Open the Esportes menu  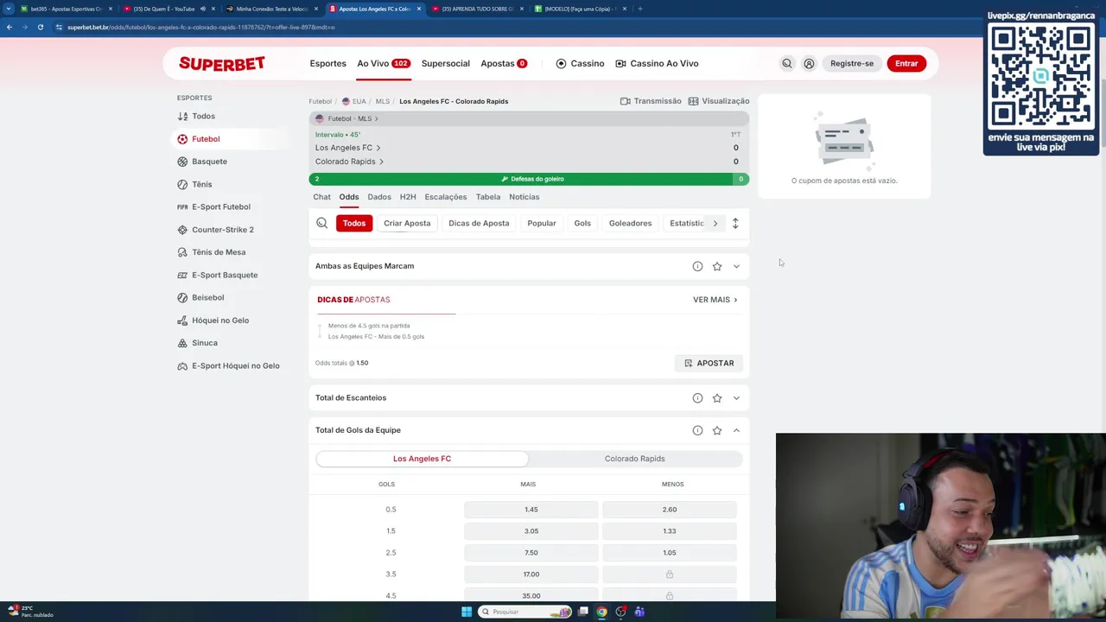pyautogui.click(x=327, y=63)
